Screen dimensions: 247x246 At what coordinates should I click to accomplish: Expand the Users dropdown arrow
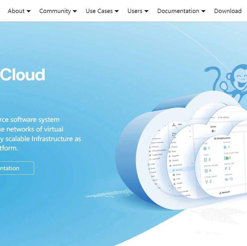point(146,11)
